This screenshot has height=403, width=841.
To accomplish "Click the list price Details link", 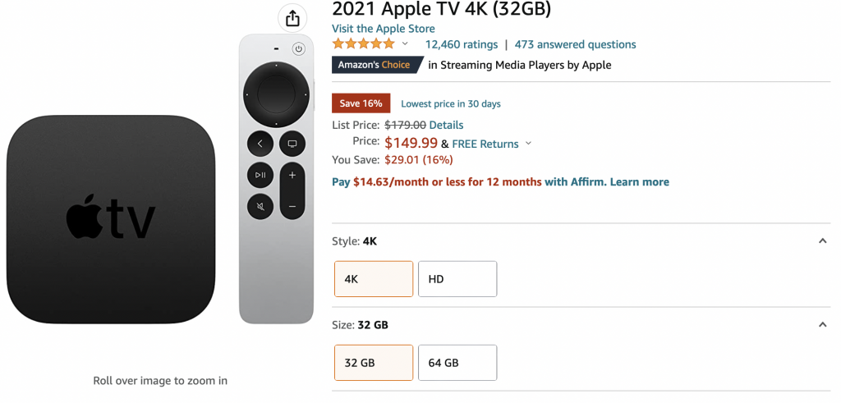I will (446, 125).
